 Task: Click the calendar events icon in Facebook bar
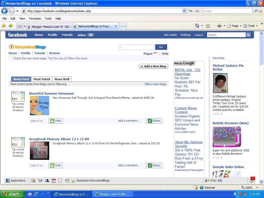(x=54, y=181)
